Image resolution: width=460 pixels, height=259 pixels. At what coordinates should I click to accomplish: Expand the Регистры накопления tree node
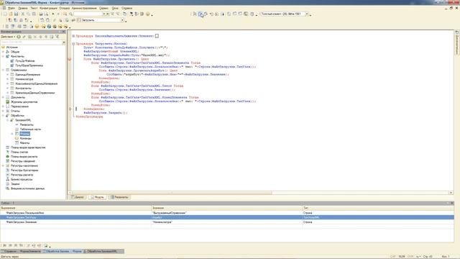click(3, 165)
